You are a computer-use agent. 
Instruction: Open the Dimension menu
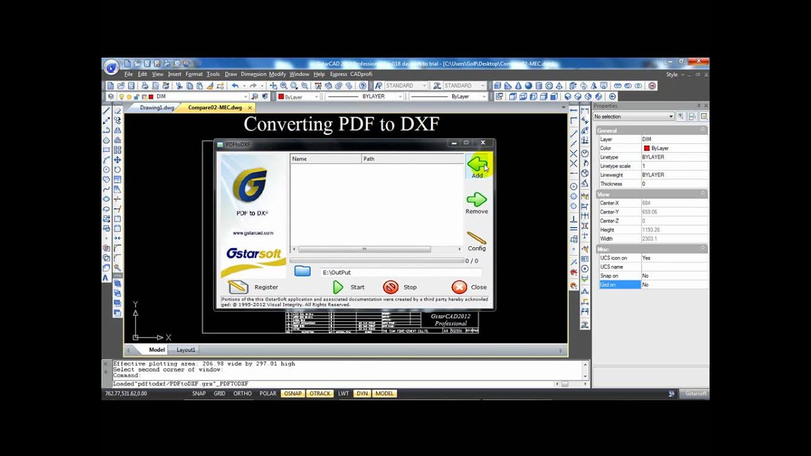[x=253, y=74]
